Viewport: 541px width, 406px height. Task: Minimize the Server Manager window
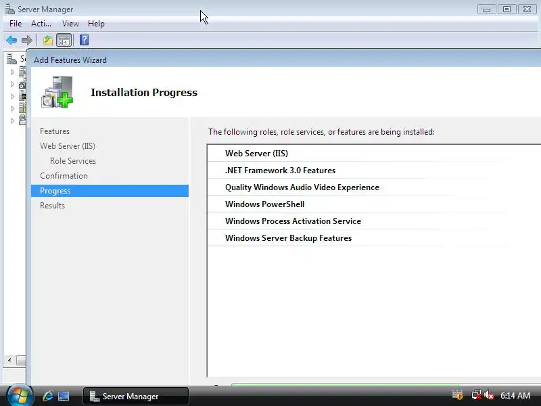[486, 9]
